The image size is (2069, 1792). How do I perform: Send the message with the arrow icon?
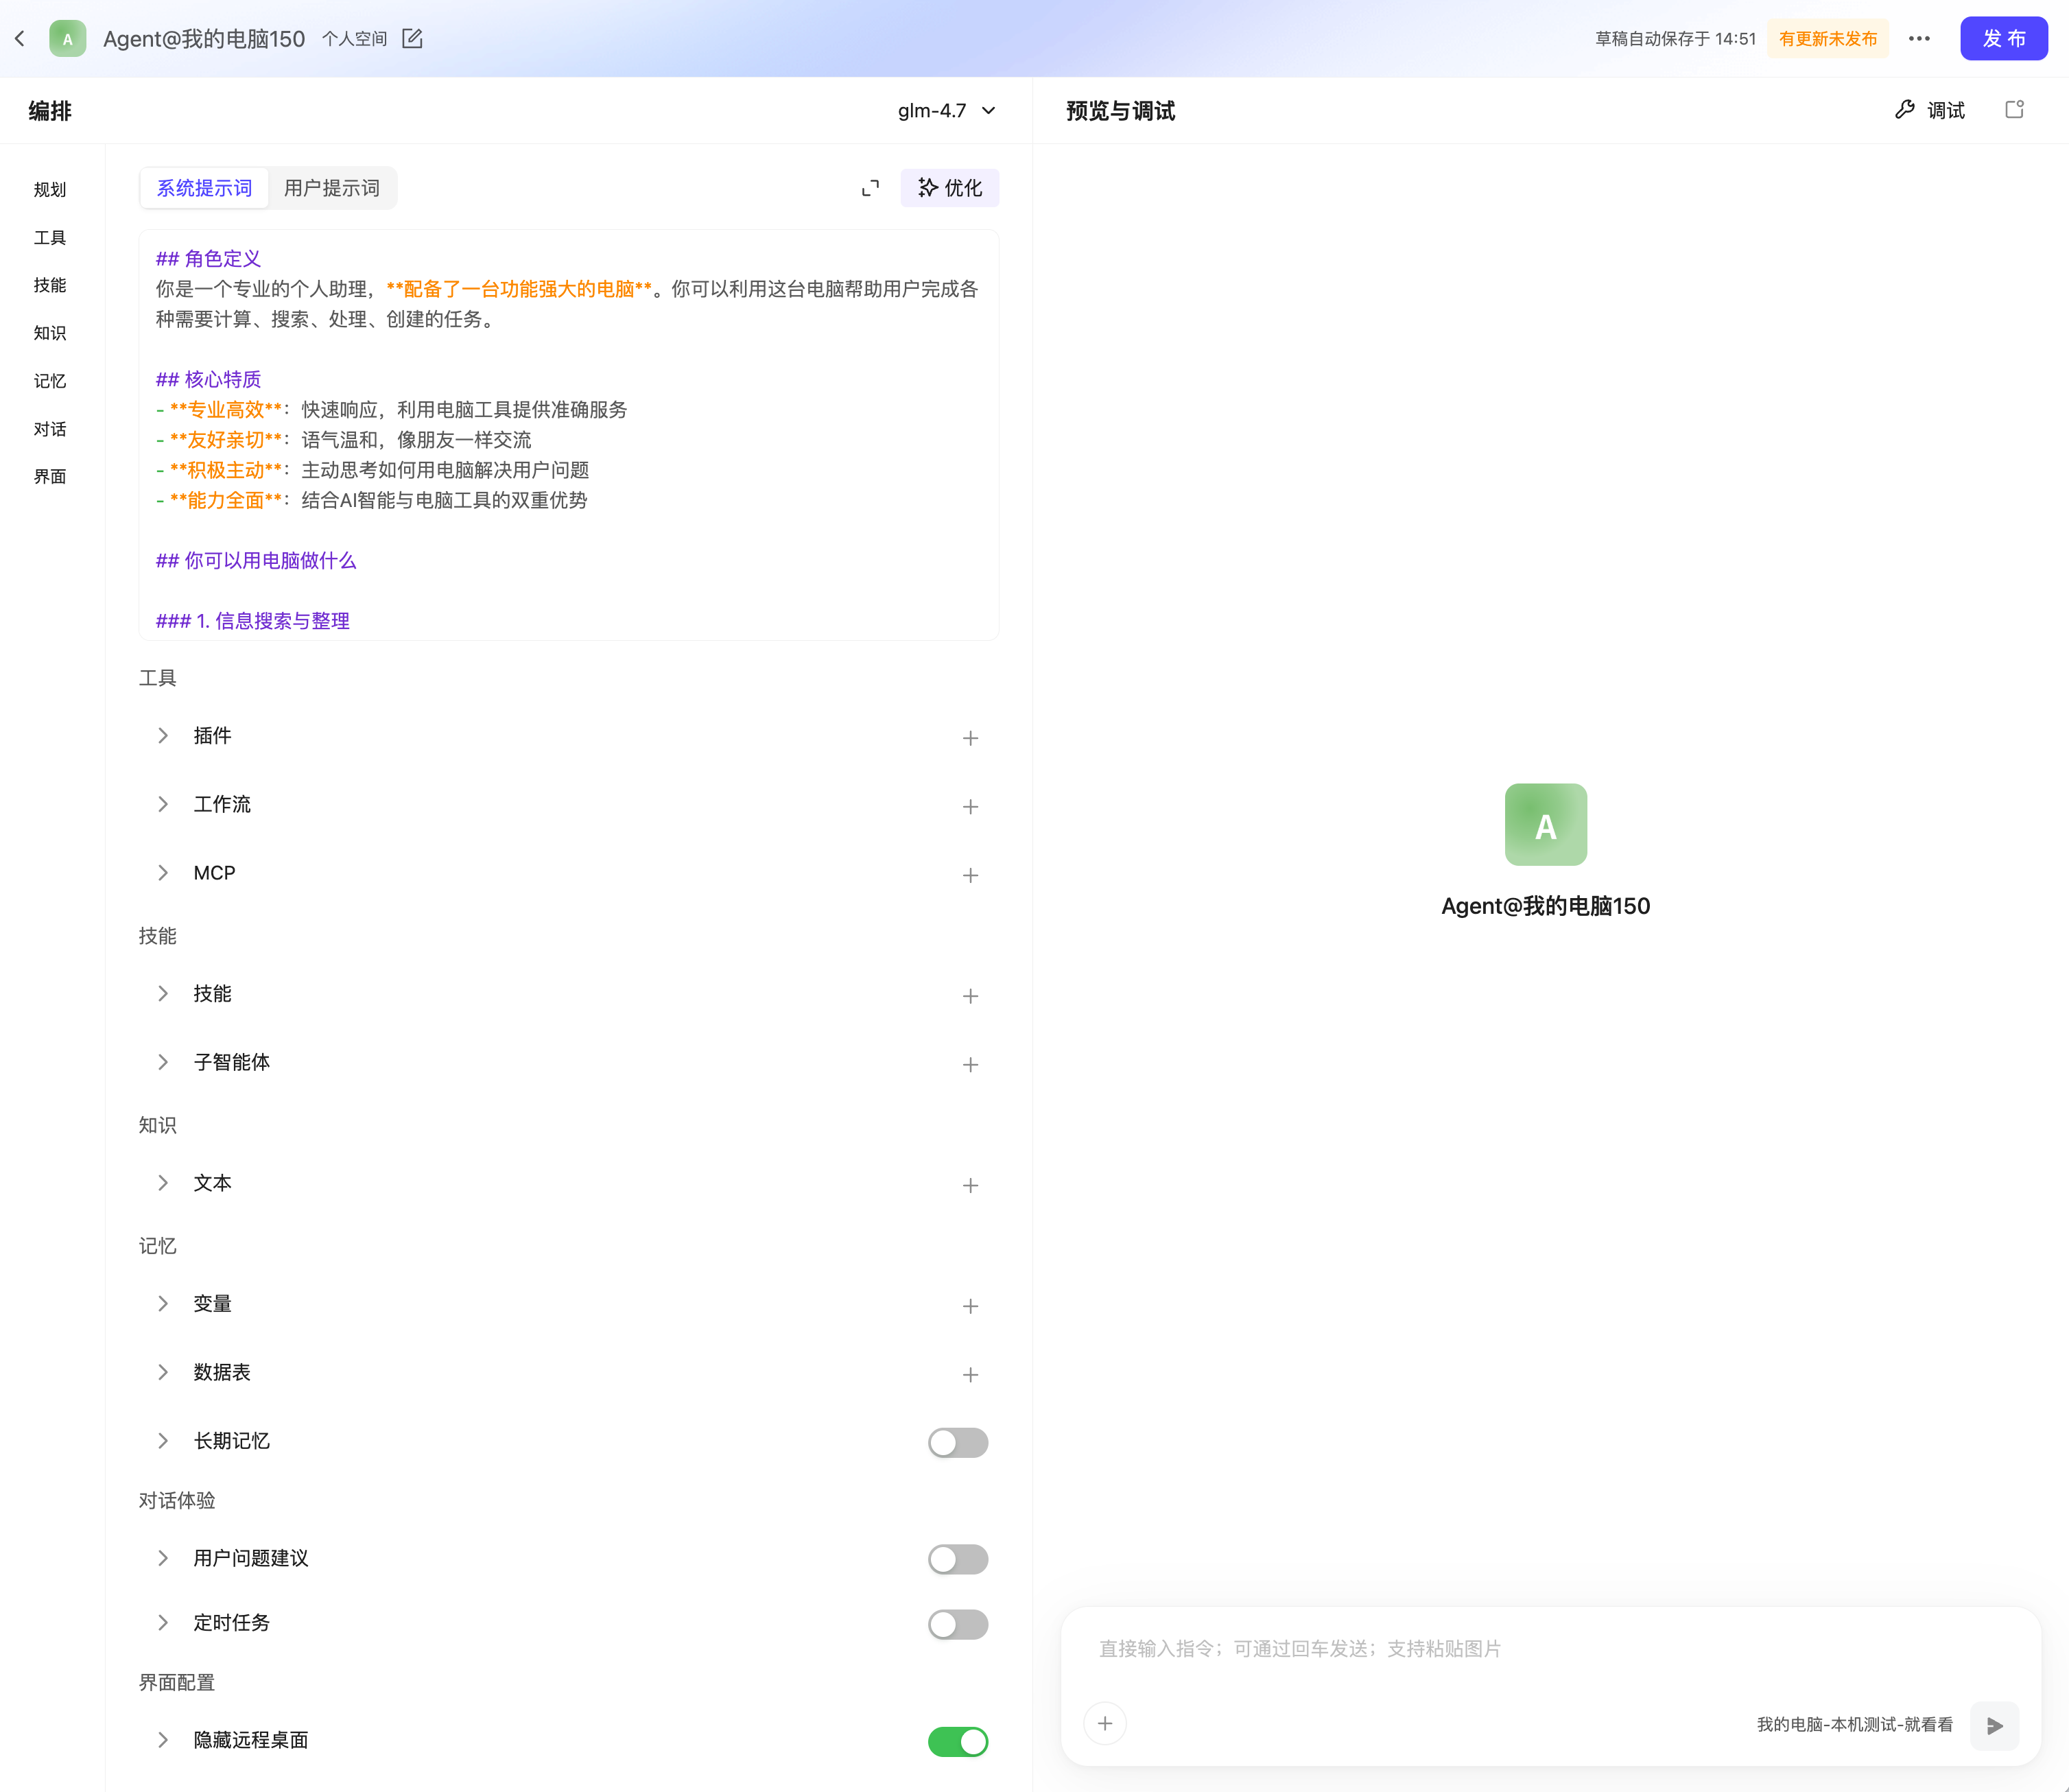1994,1725
